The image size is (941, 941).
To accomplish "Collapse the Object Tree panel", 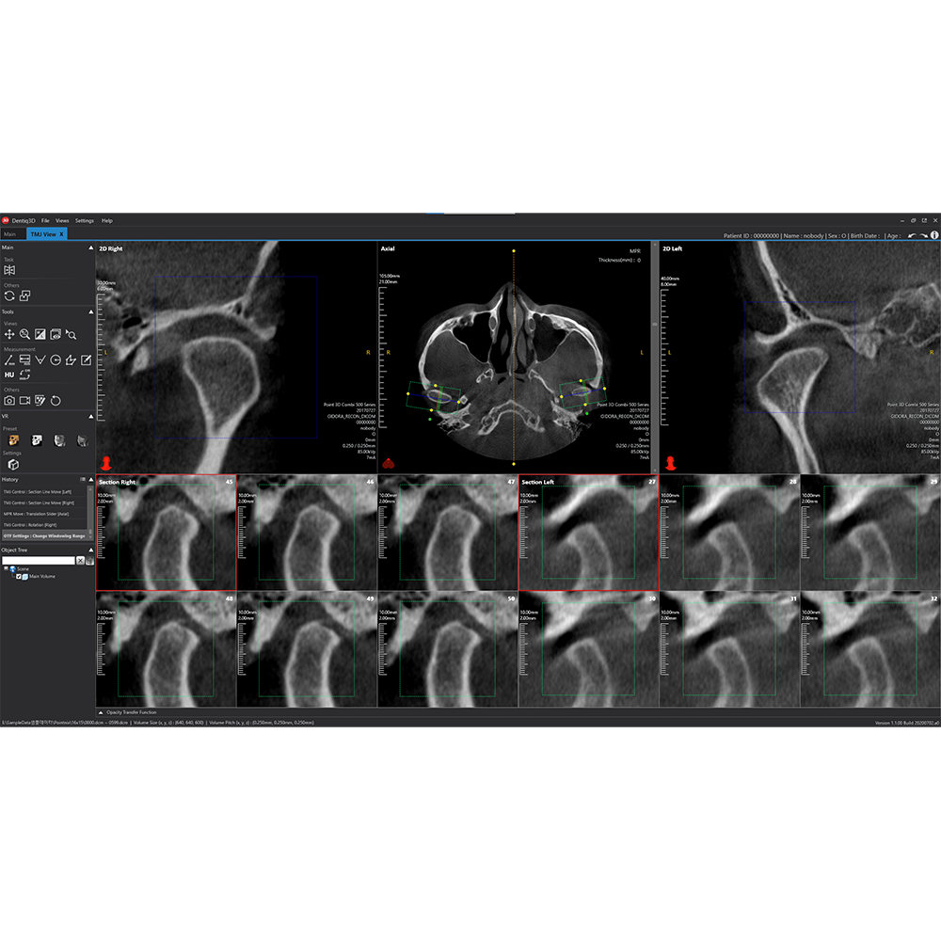I will [91, 550].
